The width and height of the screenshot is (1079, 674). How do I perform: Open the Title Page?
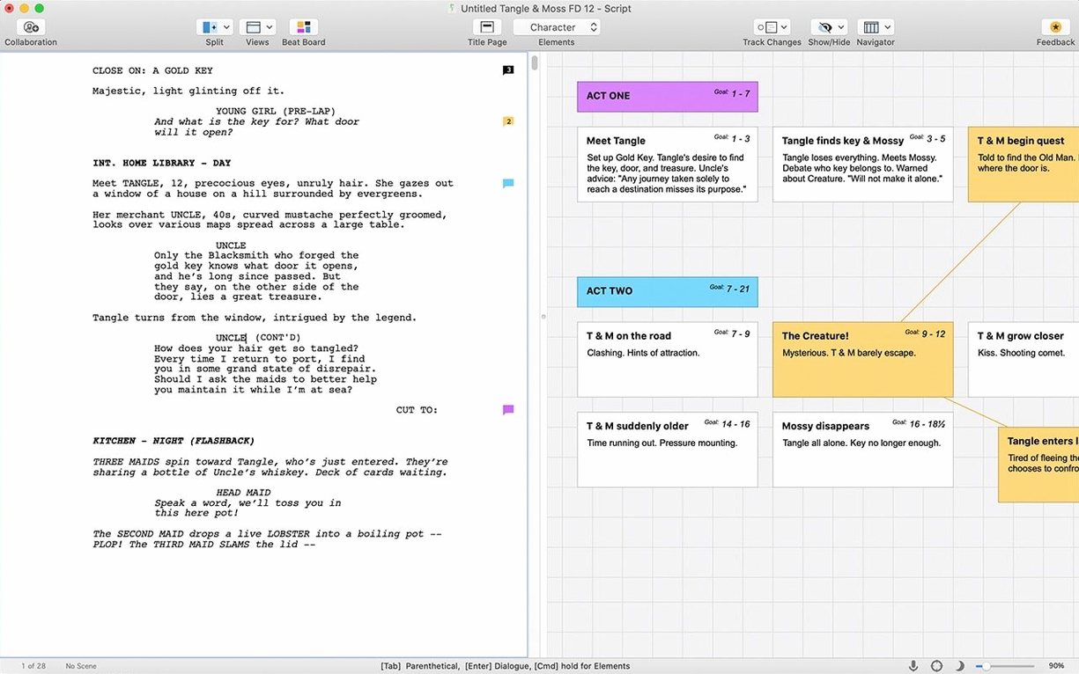point(487,27)
